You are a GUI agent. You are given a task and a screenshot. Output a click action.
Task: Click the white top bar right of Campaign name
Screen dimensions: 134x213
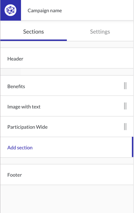(x=98, y=10)
